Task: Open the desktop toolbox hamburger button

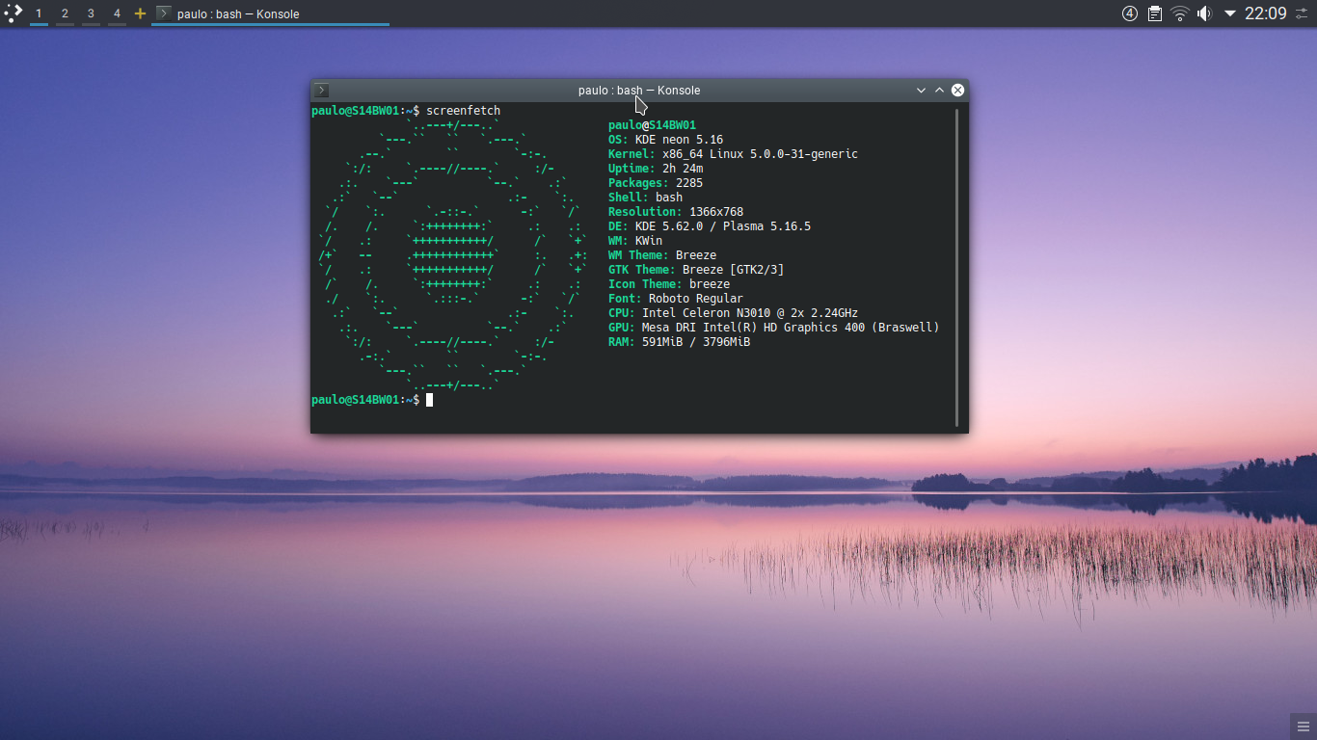Action: [1302, 725]
